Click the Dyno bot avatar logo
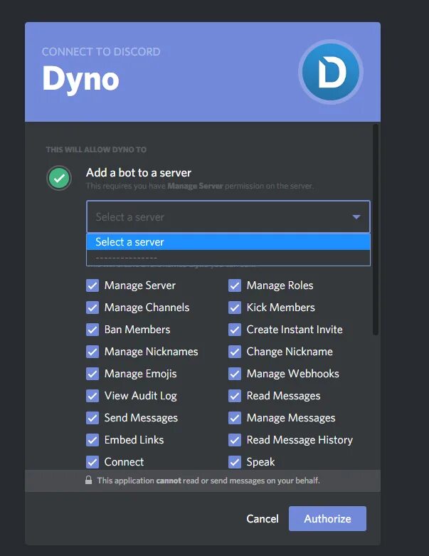 pyautogui.click(x=331, y=72)
